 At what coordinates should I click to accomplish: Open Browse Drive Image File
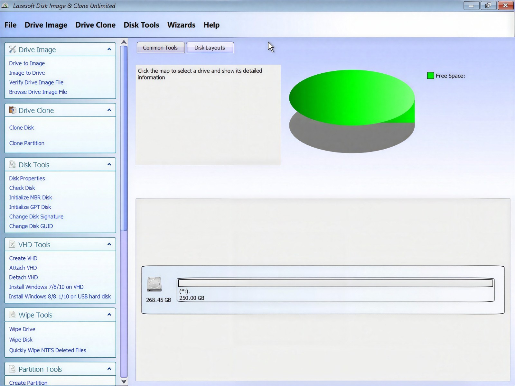(x=38, y=92)
